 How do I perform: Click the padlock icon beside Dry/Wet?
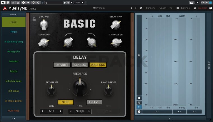pyautogui.click(x=34, y=19)
